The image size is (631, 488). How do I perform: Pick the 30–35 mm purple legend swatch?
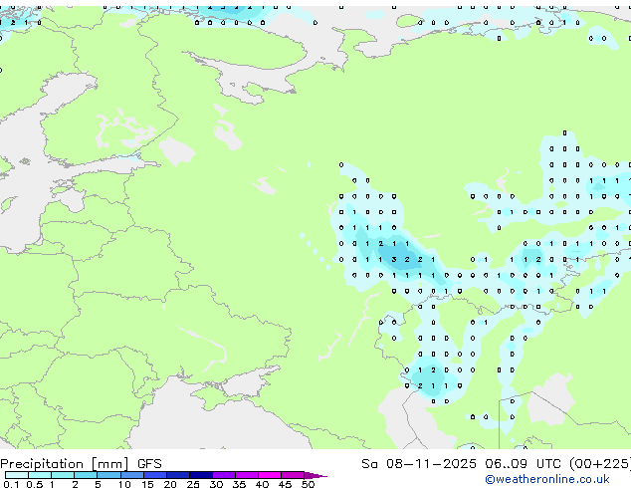224,475
